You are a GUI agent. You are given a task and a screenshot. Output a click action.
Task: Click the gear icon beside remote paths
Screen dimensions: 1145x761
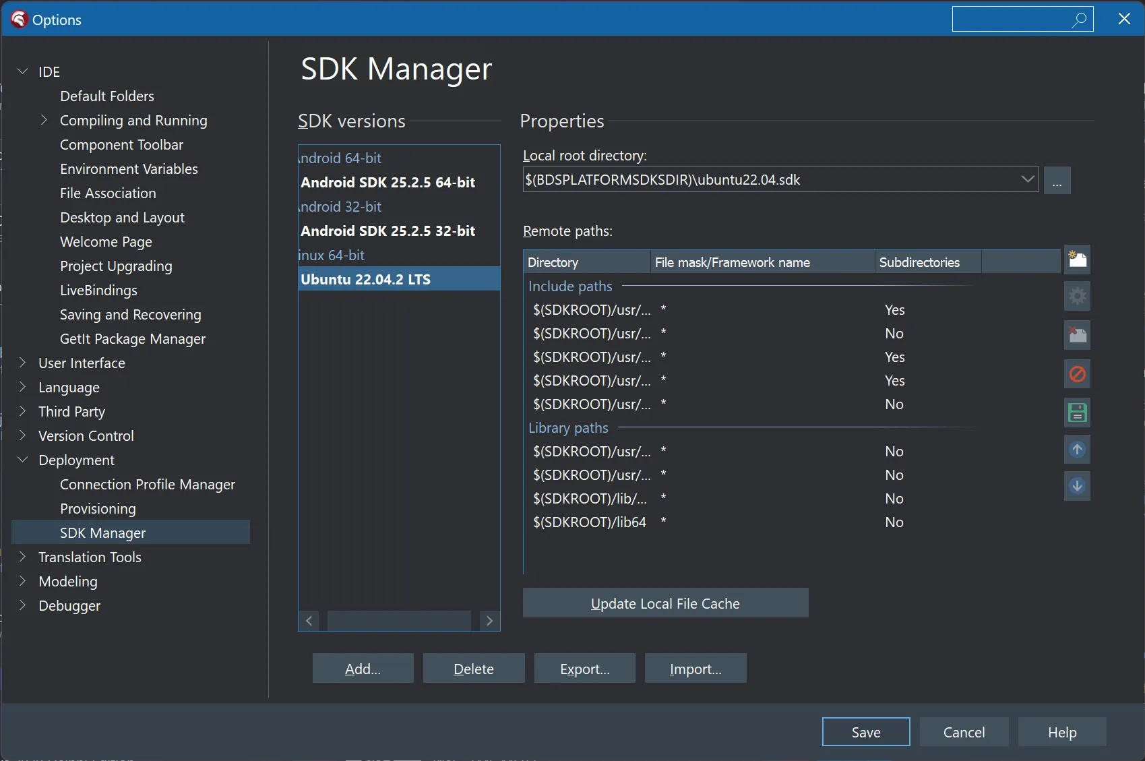1077,297
